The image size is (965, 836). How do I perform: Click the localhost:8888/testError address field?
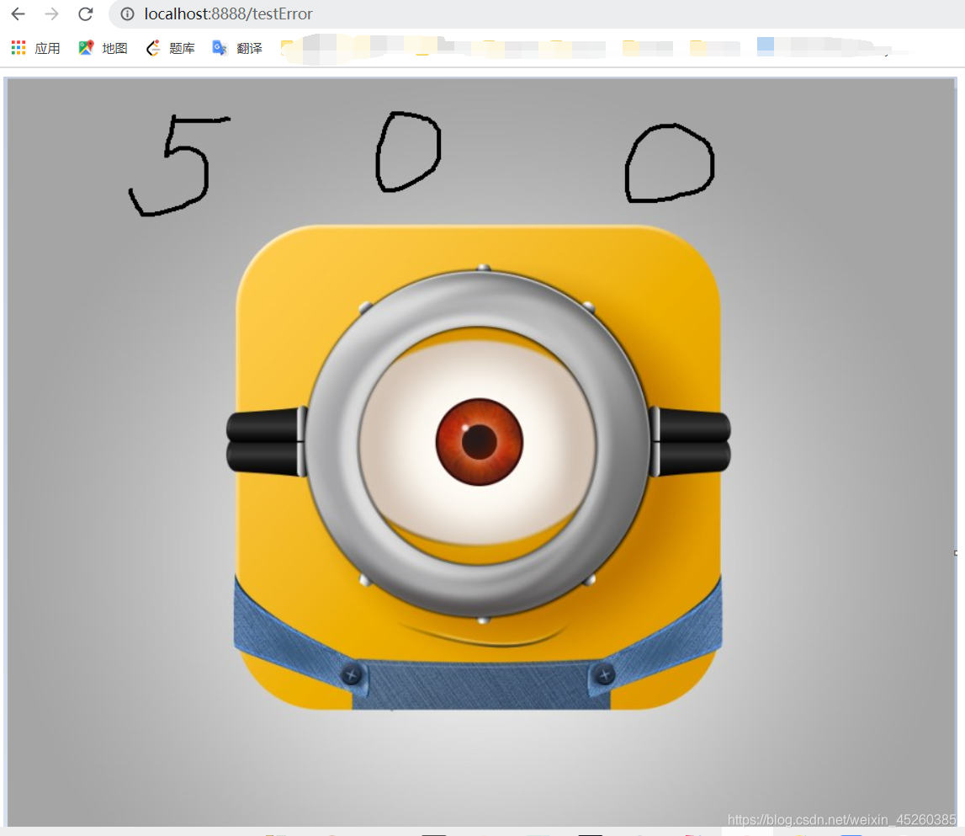(x=536, y=13)
